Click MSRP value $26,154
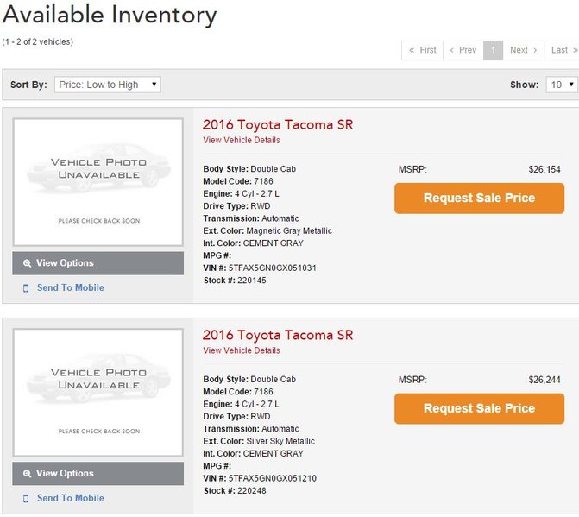The height and width of the screenshot is (517, 579). pos(544,169)
